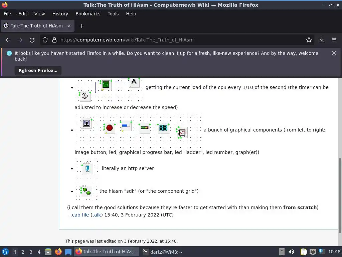Viewport: 342px width, 257px height.
Task: Click the grapher component icon
Action: [x=182, y=133]
